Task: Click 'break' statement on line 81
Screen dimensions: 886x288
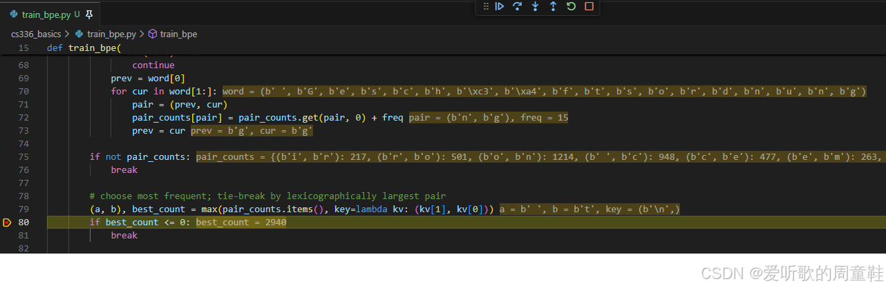Action: (x=124, y=236)
